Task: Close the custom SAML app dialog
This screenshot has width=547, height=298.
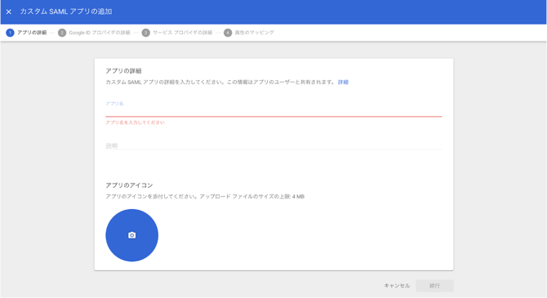Action: [x=9, y=12]
